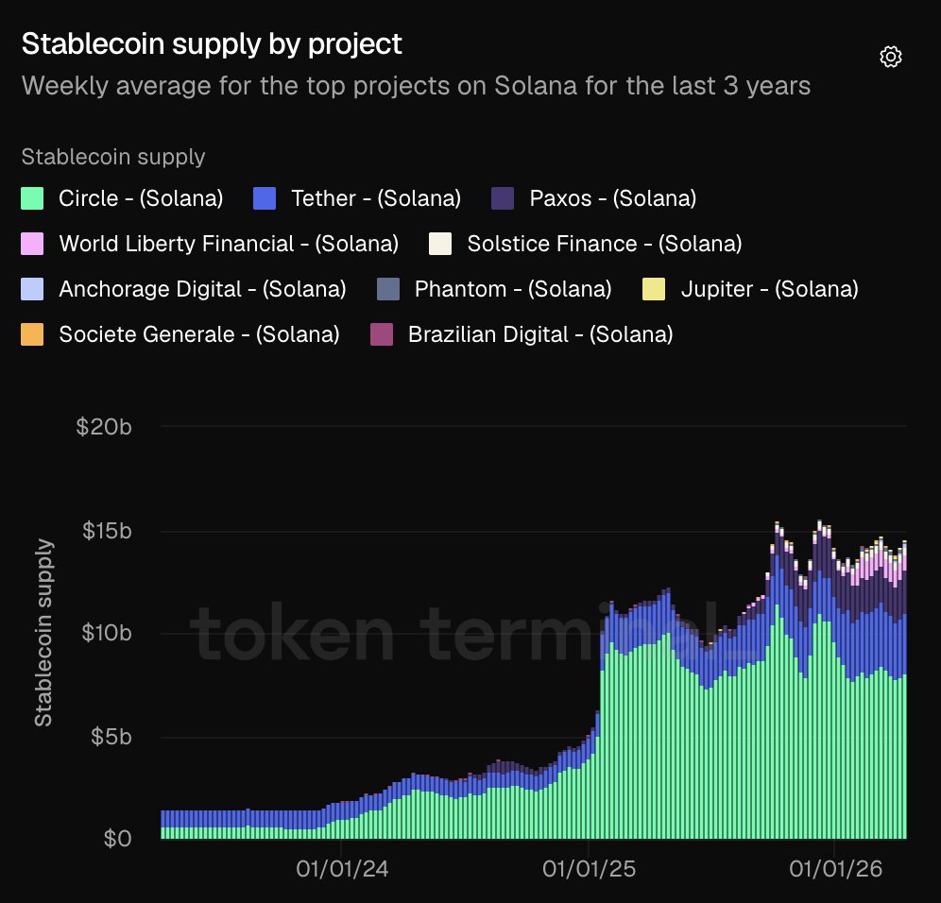The height and width of the screenshot is (903, 941).
Task: Toggle the Brazilian Digital legend label
Action: click(539, 334)
